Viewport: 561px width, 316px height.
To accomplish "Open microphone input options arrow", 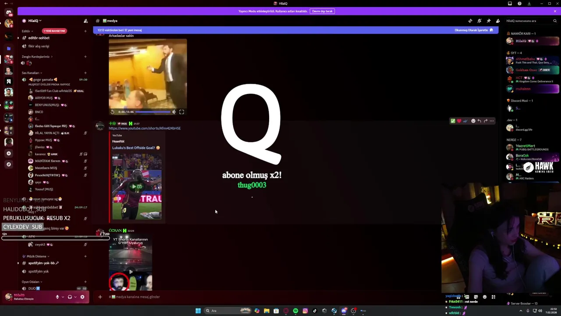I will tap(63, 297).
